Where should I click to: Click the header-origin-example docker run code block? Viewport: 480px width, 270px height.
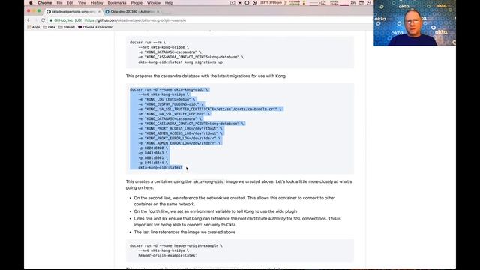240,250
